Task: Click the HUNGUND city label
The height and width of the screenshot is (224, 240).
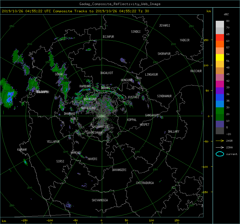Action: (x=126, y=80)
